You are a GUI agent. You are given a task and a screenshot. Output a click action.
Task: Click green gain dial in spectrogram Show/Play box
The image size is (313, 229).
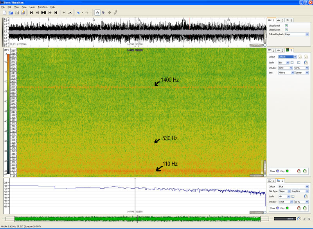[305, 171]
